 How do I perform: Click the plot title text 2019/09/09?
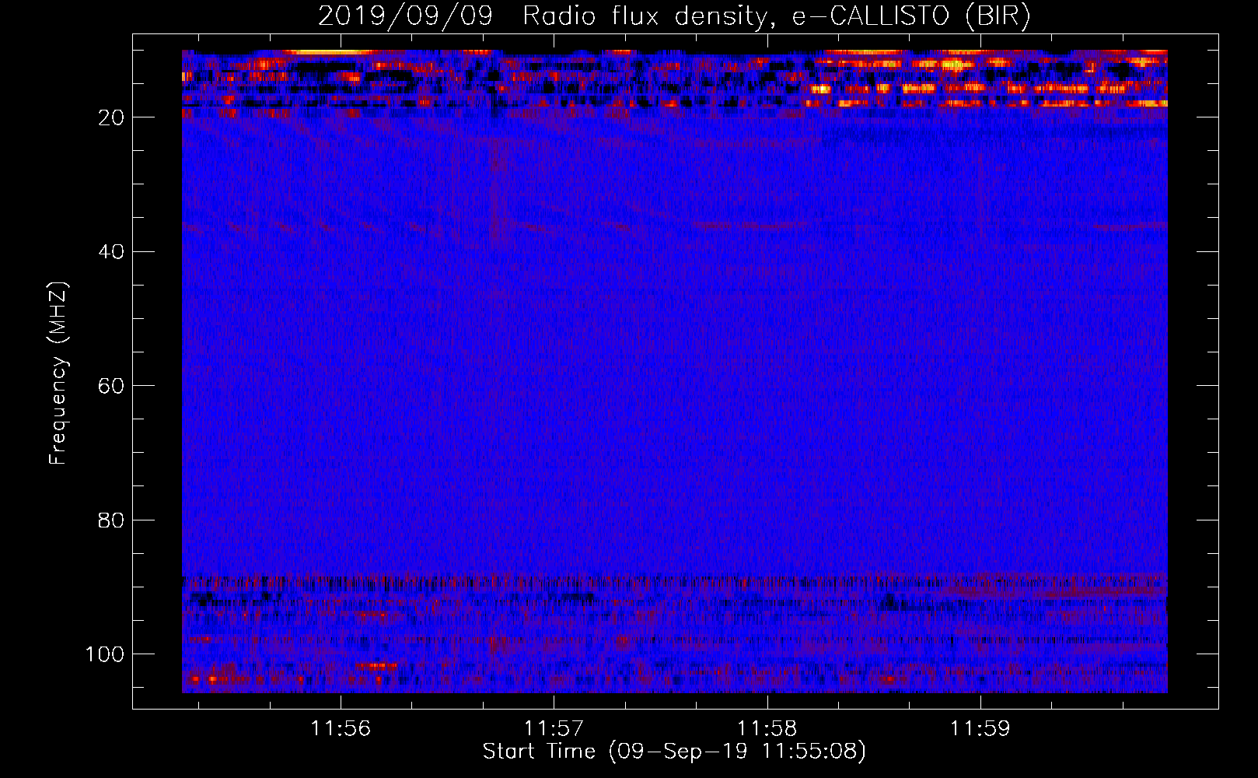click(x=405, y=16)
